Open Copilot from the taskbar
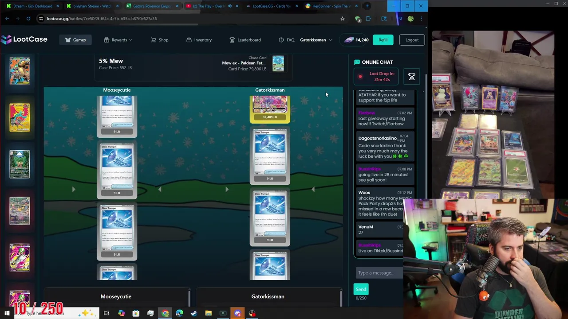The image size is (568, 319). (121, 314)
